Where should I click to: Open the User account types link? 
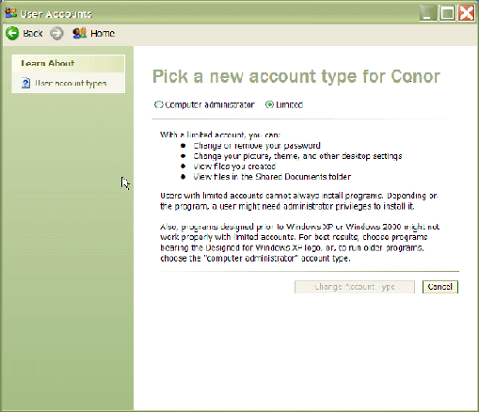point(71,83)
